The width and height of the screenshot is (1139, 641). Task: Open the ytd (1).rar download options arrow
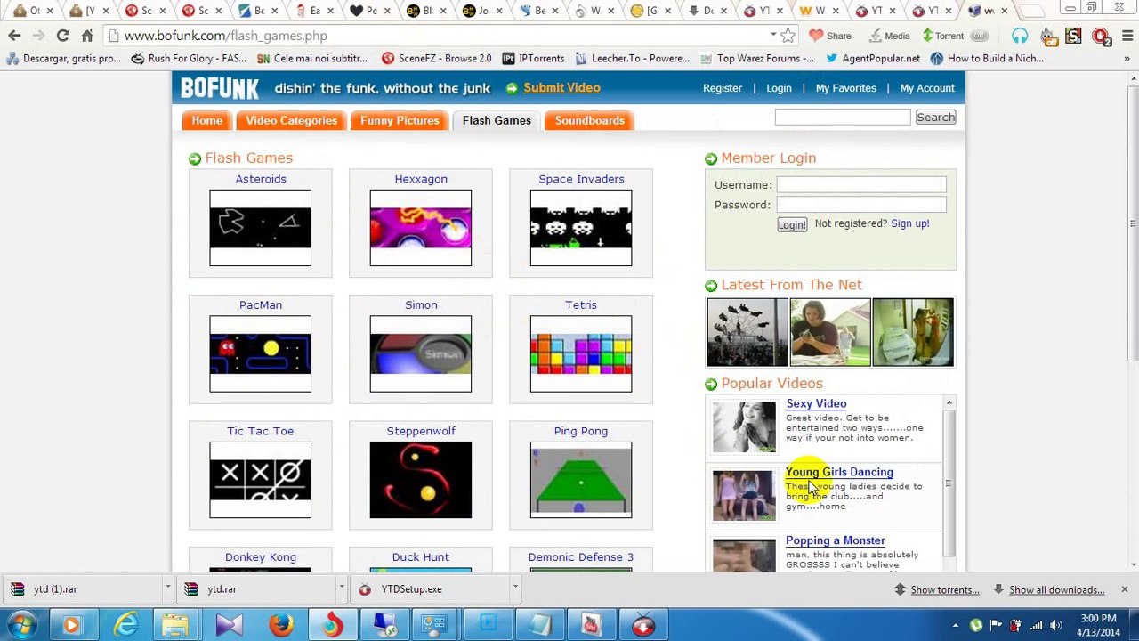[167, 588]
